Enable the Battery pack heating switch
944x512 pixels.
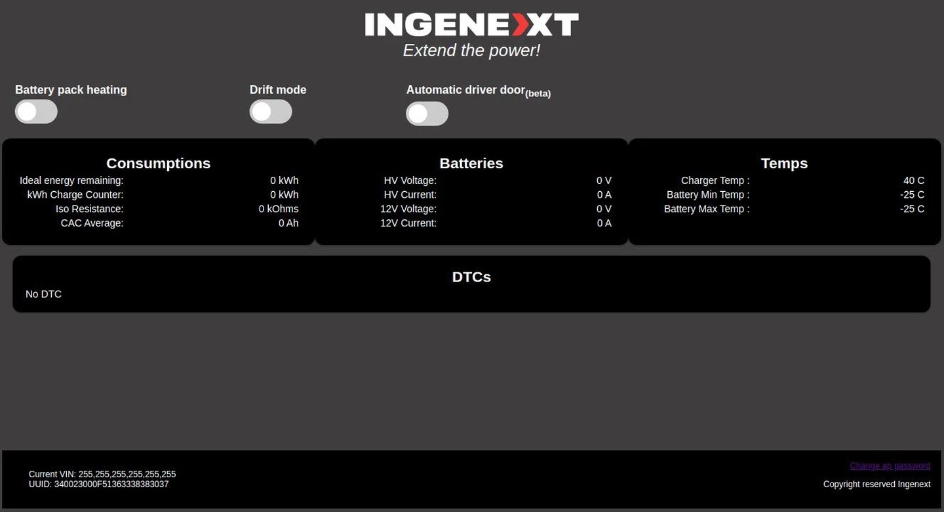(36, 111)
